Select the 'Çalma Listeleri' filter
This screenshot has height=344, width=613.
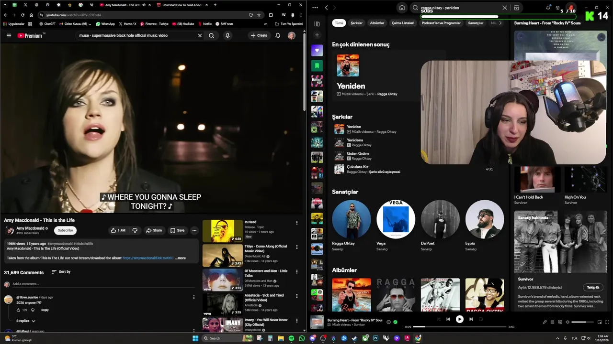403,23
